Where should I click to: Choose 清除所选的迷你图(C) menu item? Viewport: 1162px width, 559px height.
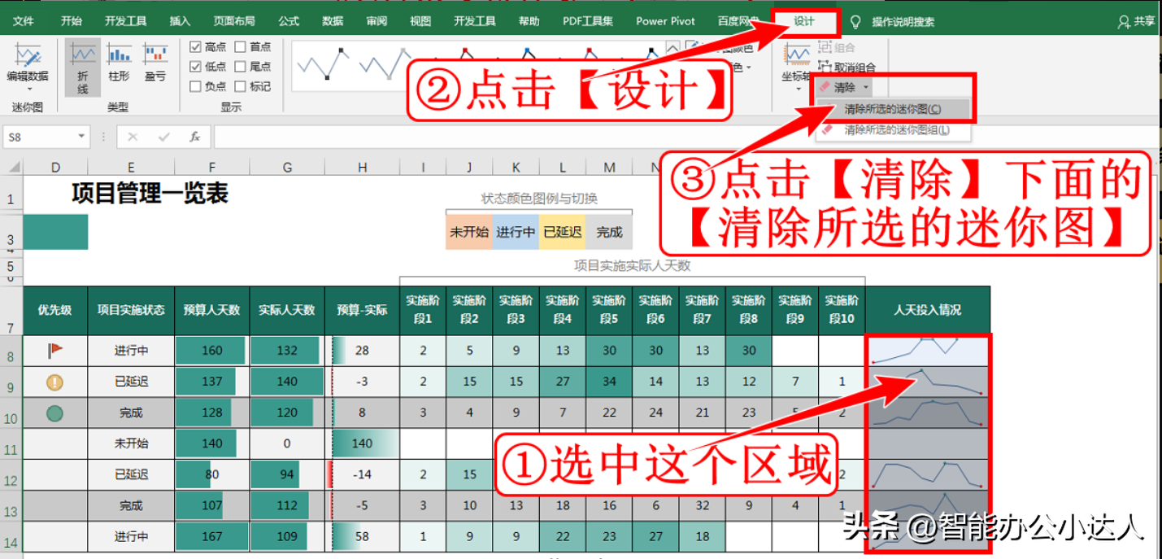tap(893, 109)
